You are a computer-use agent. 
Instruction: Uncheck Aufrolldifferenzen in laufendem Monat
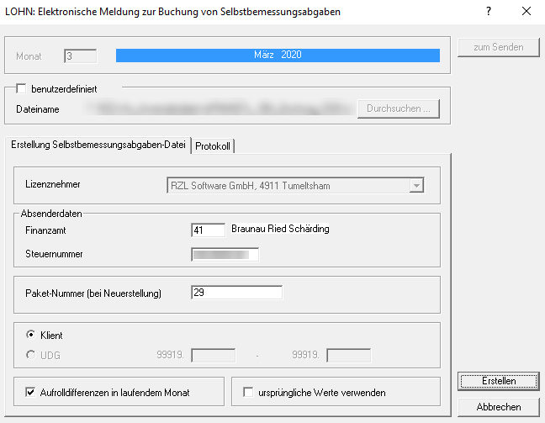tap(32, 392)
